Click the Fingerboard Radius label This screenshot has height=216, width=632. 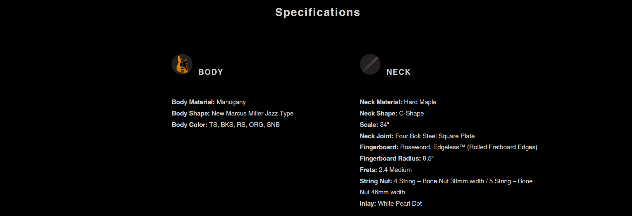[x=390, y=159]
